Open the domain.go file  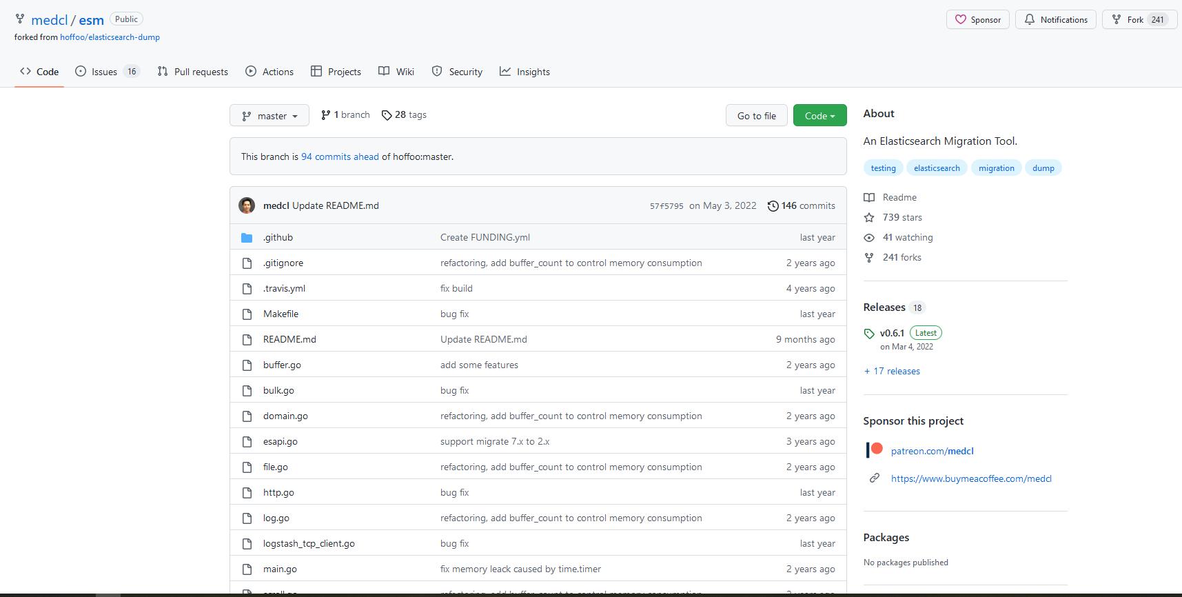click(x=285, y=416)
